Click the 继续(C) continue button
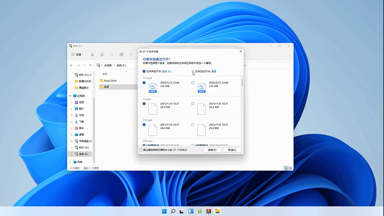The height and width of the screenshot is (216, 384). pos(212,150)
